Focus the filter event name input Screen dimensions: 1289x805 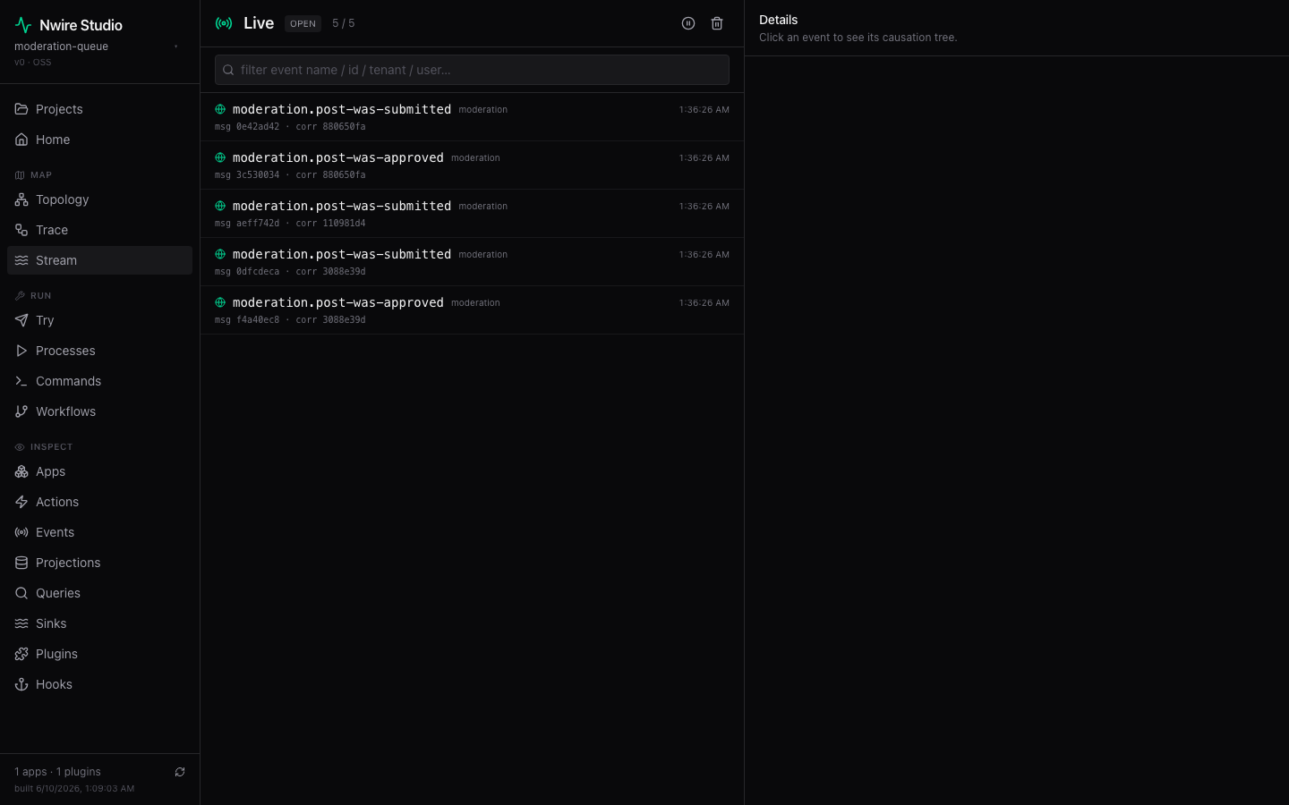[472, 70]
